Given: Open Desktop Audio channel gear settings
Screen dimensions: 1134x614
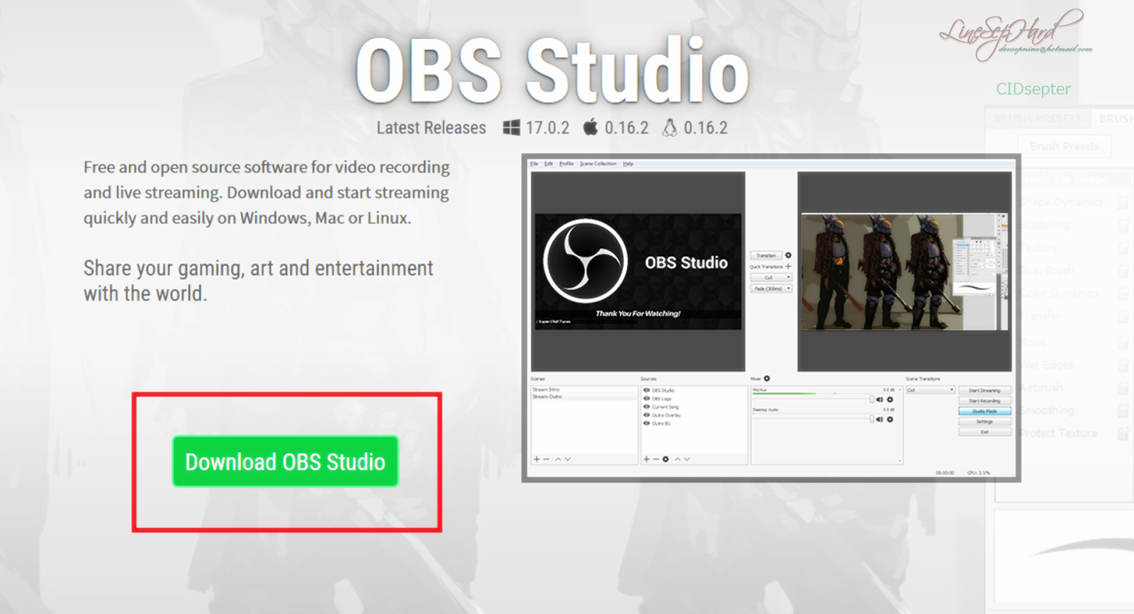Looking at the screenshot, I should pos(890,420).
